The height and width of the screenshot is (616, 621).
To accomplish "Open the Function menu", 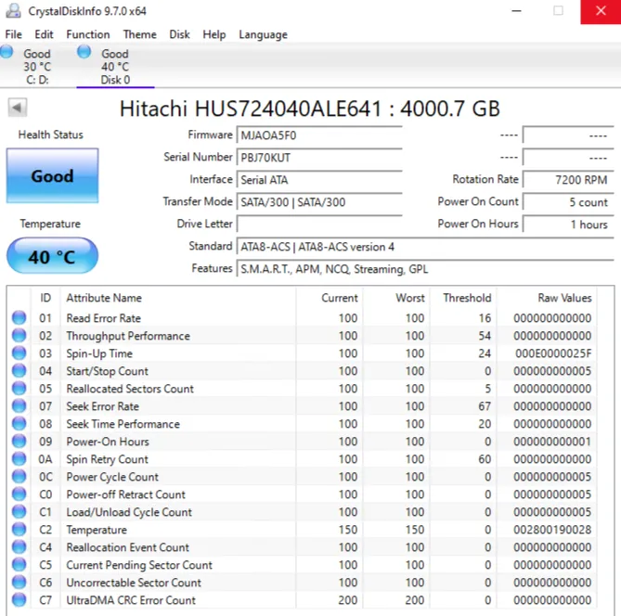I will tap(87, 34).
